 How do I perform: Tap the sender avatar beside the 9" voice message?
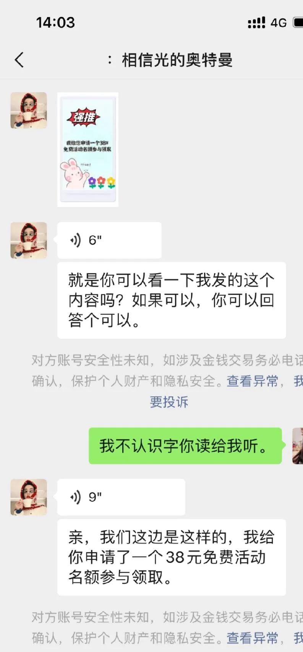(x=29, y=497)
